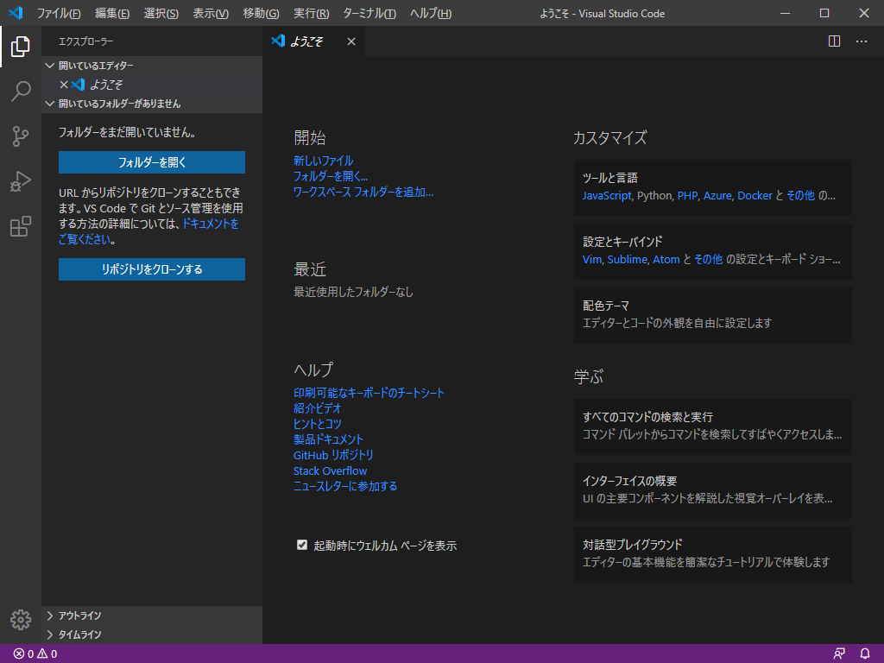Image resolution: width=884 pixels, height=663 pixels.
Task: Click the フォルダーを開く button
Action: (152, 162)
